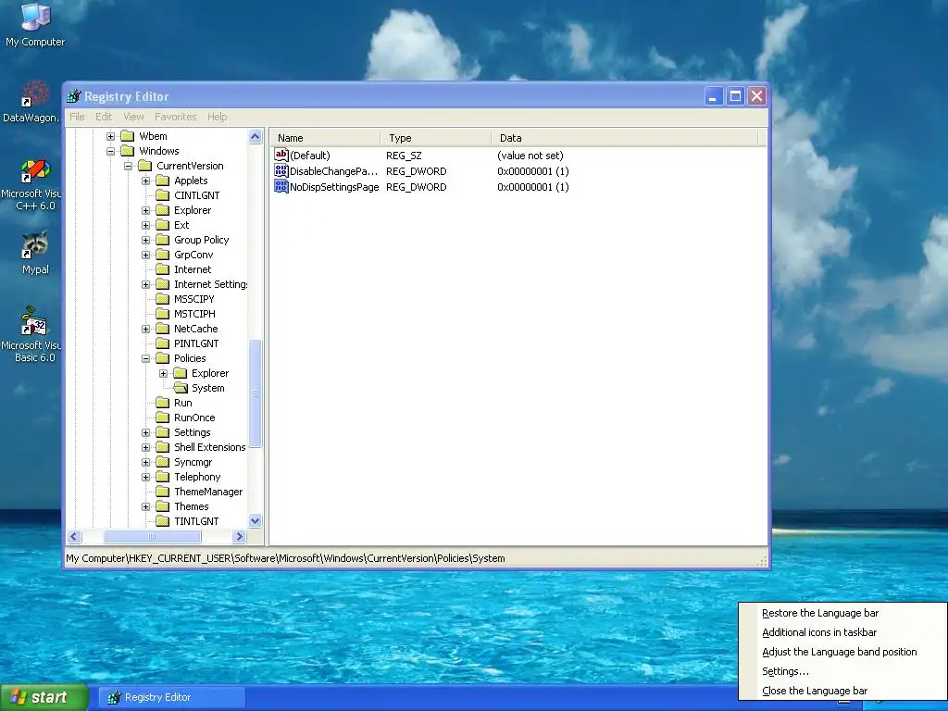Click the Group Policy folder icon
Image resolution: width=948 pixels, height=711 pixels.
click(162, 240)
